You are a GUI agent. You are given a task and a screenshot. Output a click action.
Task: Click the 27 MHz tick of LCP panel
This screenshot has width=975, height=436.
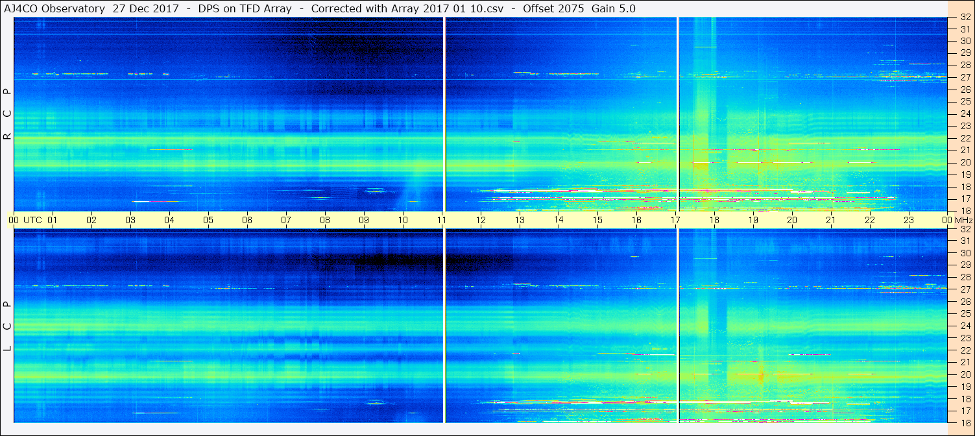pyautogui.click(x=965, y=289)
